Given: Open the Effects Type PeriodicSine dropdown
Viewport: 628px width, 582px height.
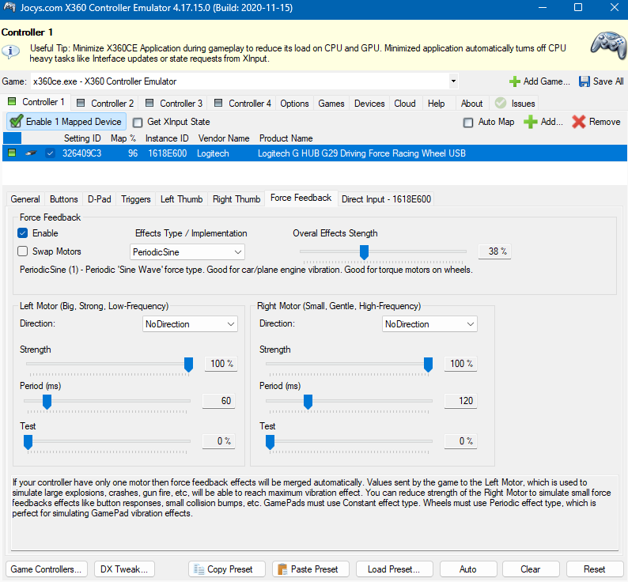Looking at the screenshot, I should (x=187, y=251).
